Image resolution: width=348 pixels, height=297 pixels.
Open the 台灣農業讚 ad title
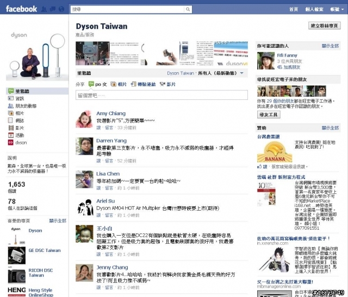point(268,136)
